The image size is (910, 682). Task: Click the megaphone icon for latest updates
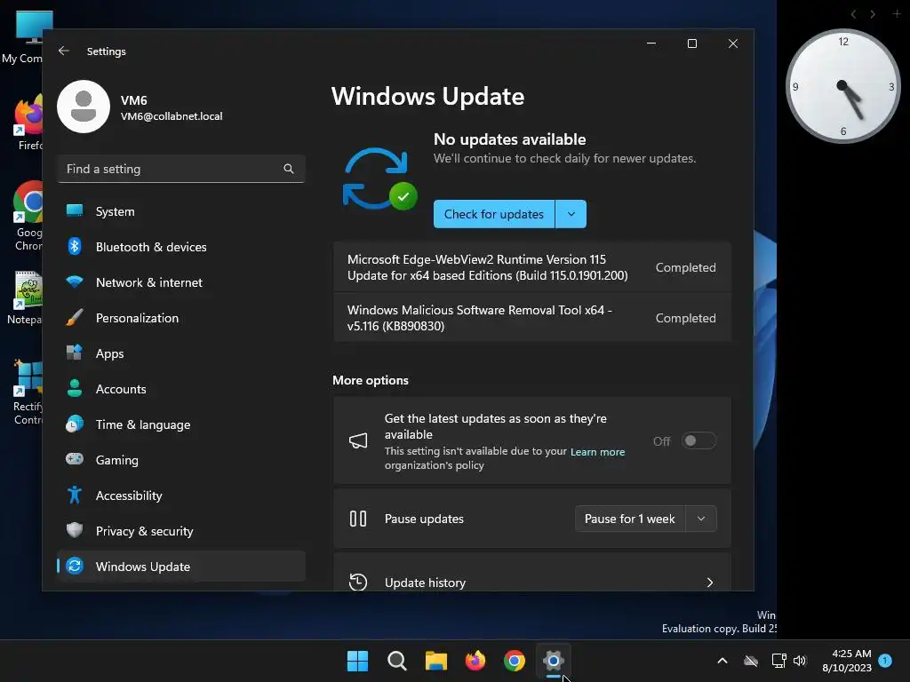358,440
